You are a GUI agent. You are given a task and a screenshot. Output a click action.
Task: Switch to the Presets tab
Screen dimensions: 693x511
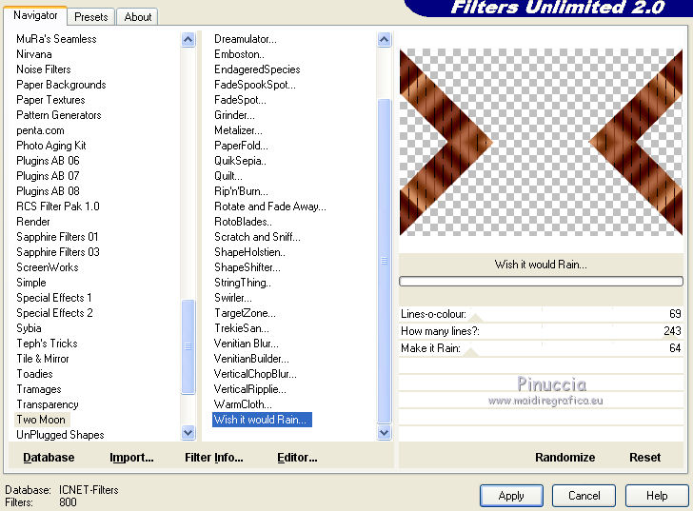[91, 17]
